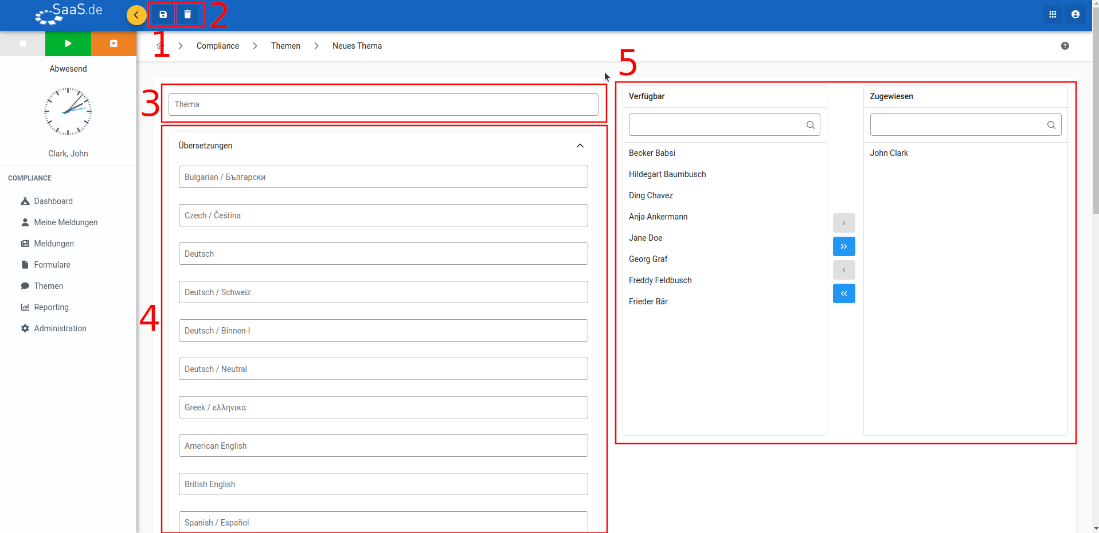Go to home via breadcrumb icon

tap(160, 46)
